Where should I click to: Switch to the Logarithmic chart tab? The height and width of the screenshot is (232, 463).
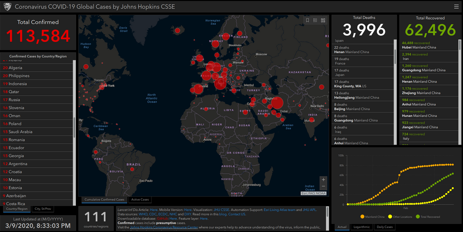pos(362,227)
